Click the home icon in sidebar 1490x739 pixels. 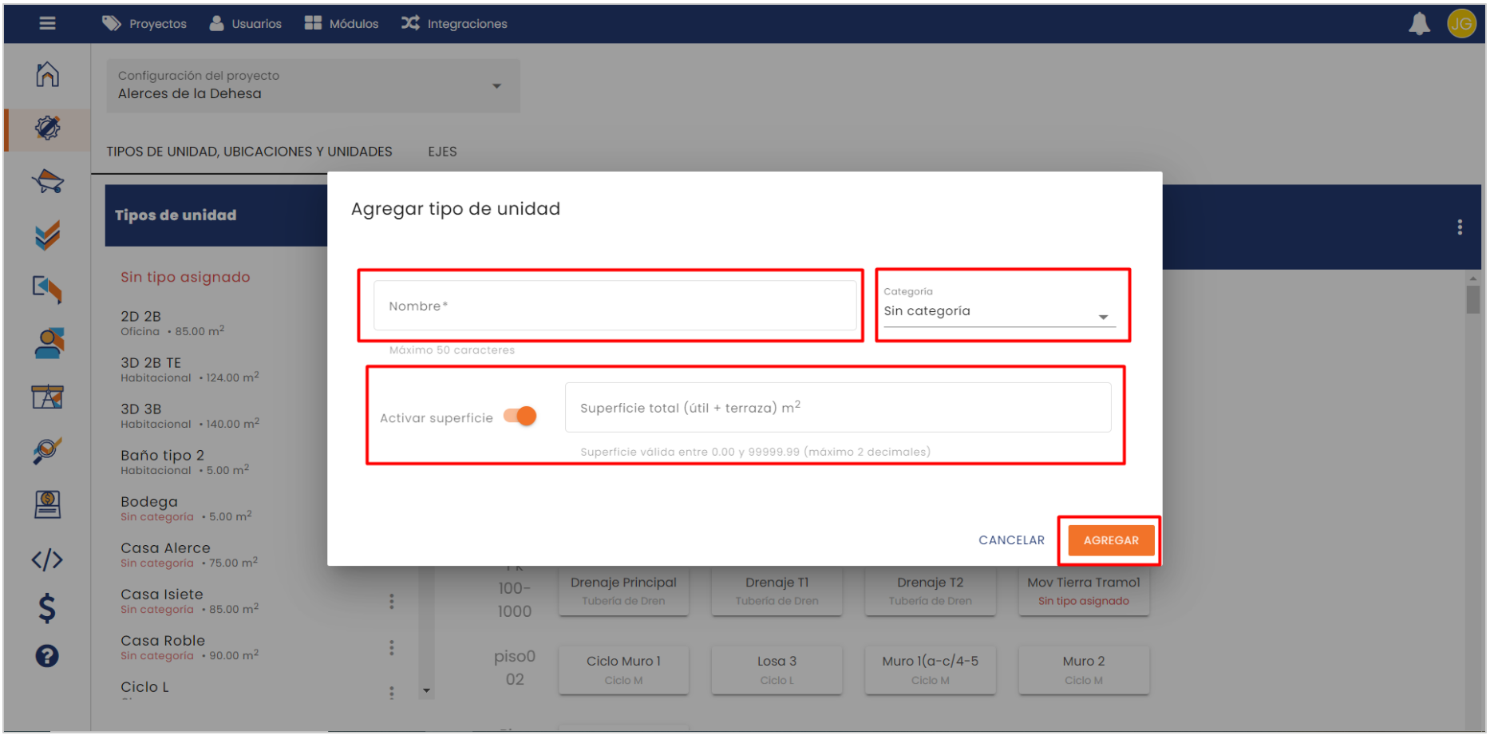pyautogui.click(x=47, y=74)
